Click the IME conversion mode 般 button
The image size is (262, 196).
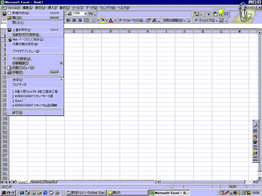coord(255,131)
